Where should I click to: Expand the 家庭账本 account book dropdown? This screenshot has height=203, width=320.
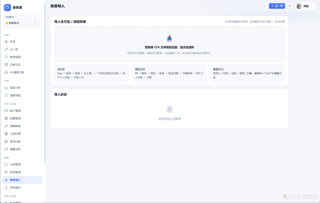coord(22,23)
